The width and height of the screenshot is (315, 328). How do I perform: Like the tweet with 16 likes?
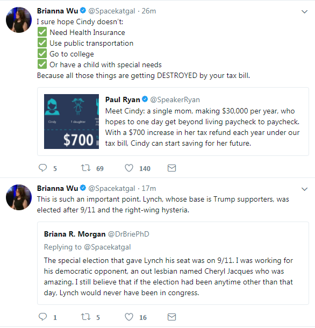(x=129, y=317)
